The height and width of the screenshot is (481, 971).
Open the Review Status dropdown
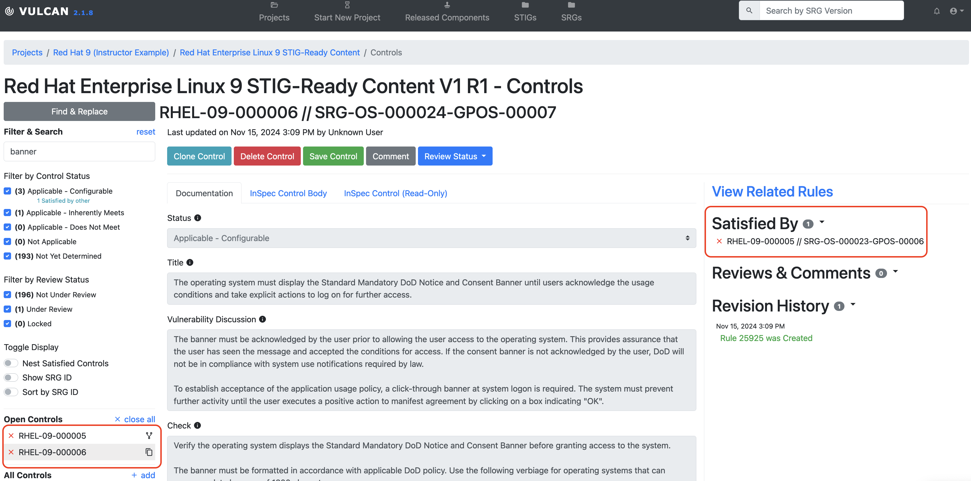point(455,156)
